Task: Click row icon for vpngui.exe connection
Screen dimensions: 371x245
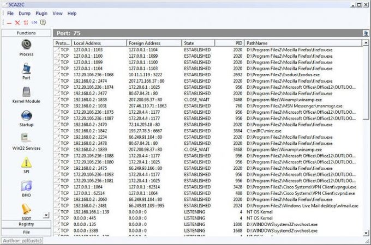Action: (x=57, y=187)
